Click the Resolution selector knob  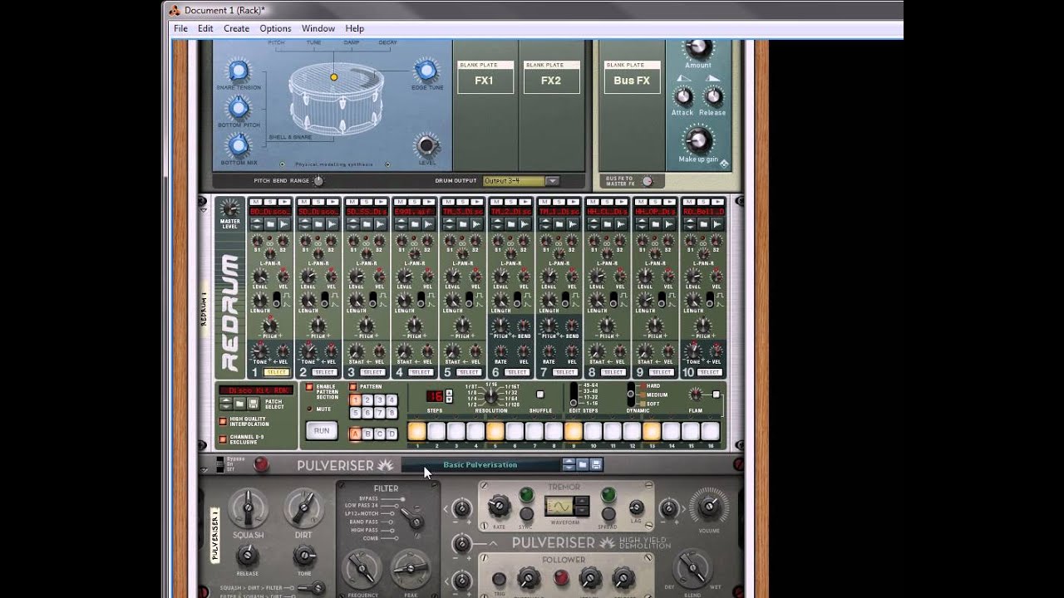(x=491, y=395)
